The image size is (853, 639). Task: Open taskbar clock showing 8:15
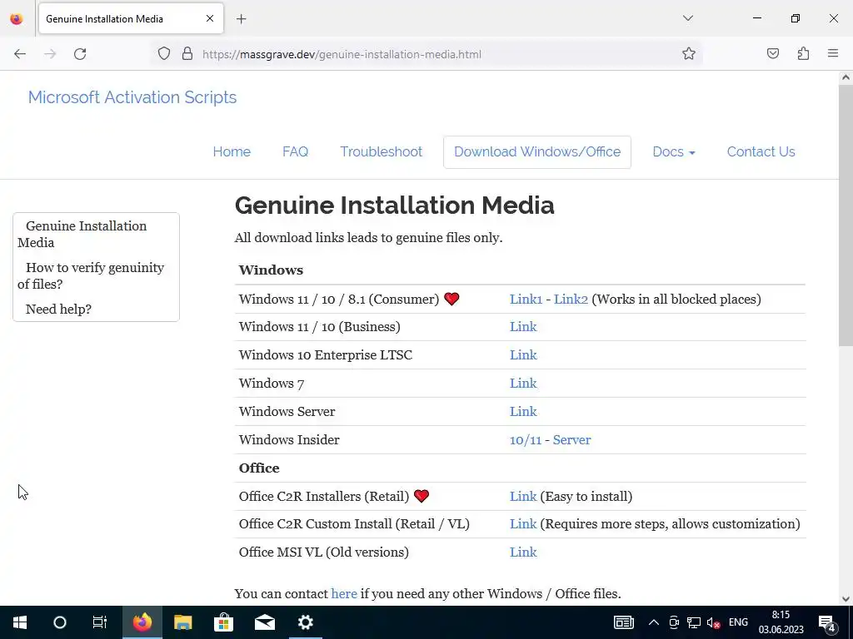[781, 622]
